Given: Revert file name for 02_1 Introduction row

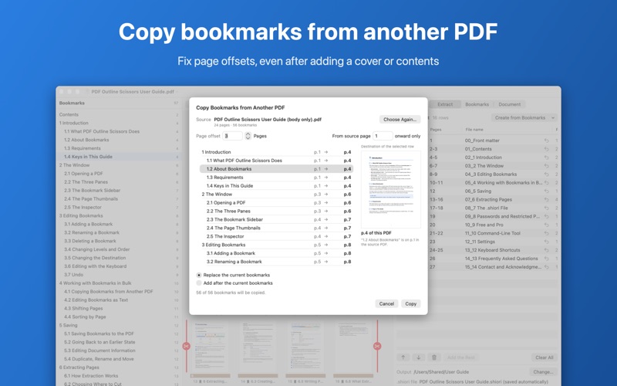Looking at the screenshot, I should [547, 157].
